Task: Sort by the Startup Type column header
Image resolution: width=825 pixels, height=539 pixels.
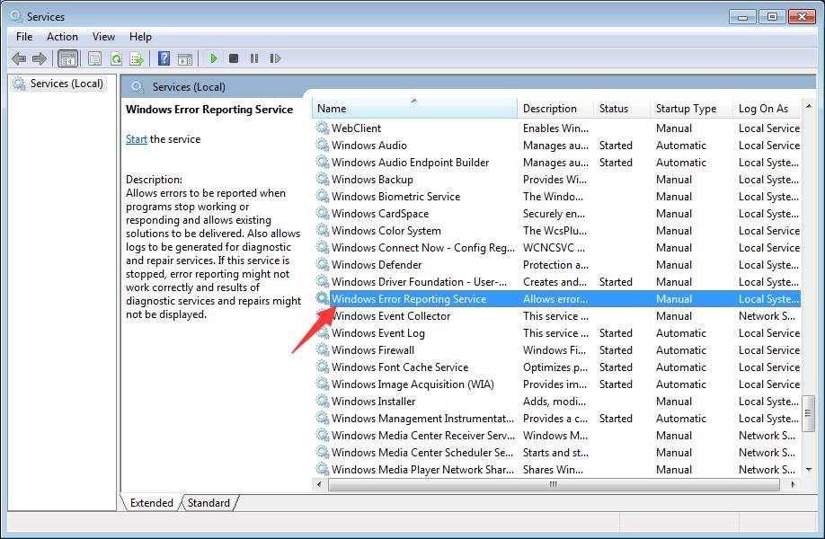Action: coord(687,108)
